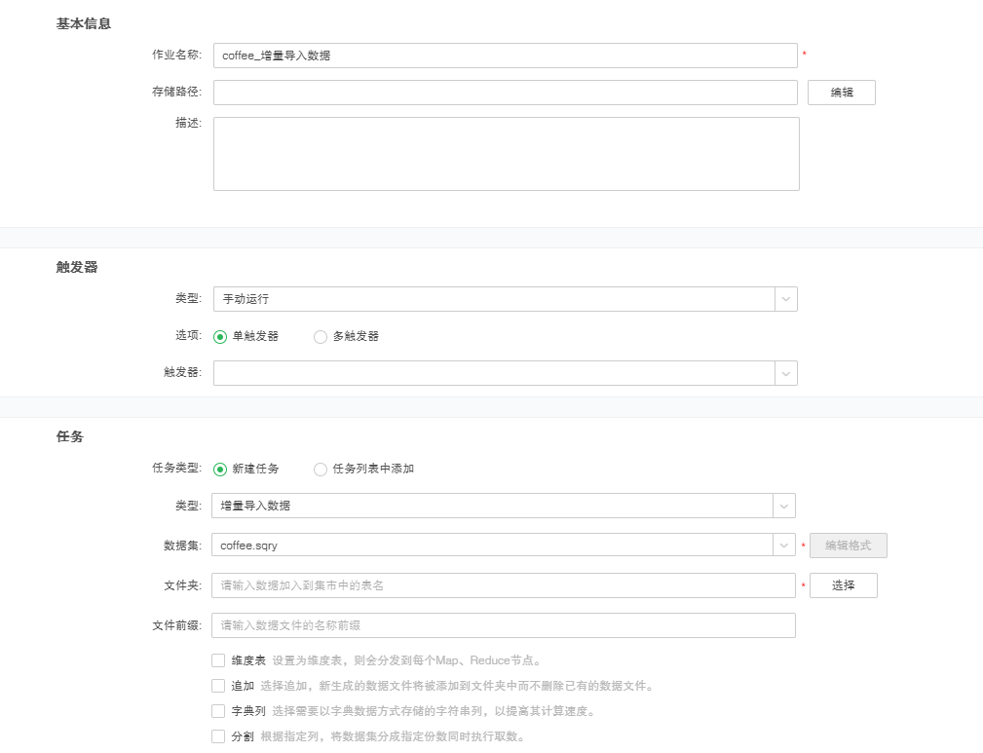Screen dimensions: 983x753
Task: Enable the 维度表 (dimension table) checkbox
Action: [218, 659]
